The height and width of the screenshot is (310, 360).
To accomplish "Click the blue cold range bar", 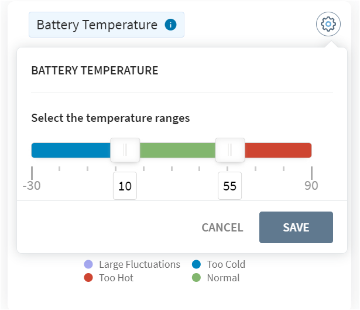I will coord(70,151).
